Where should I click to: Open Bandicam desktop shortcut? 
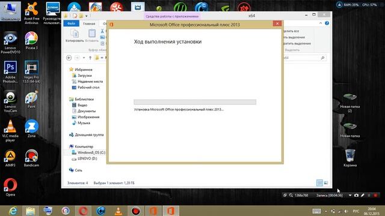(31, 158)
